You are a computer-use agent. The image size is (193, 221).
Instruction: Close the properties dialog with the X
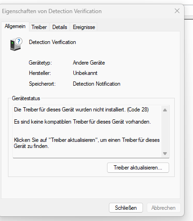177,11
